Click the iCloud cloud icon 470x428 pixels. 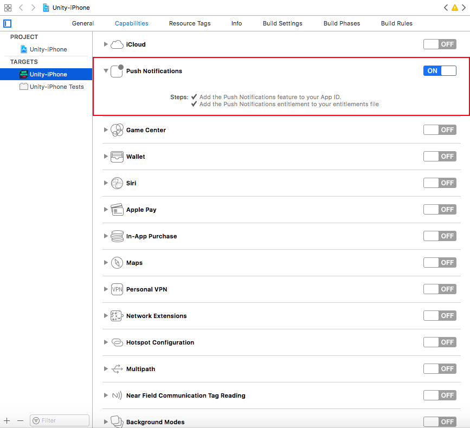click(x=117, y=44)
